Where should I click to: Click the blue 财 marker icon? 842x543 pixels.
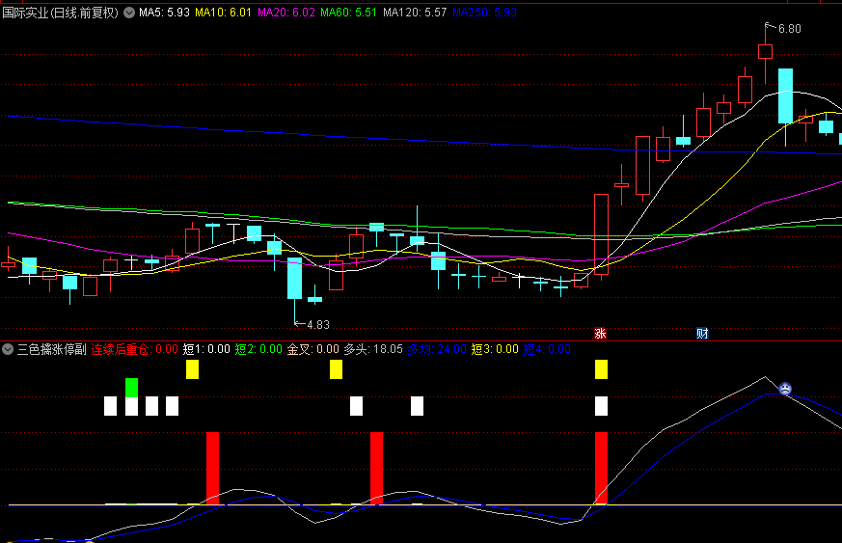click(702, 334)
